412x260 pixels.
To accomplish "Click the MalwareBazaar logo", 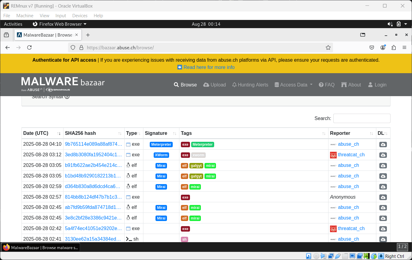I will pos(63,84).
